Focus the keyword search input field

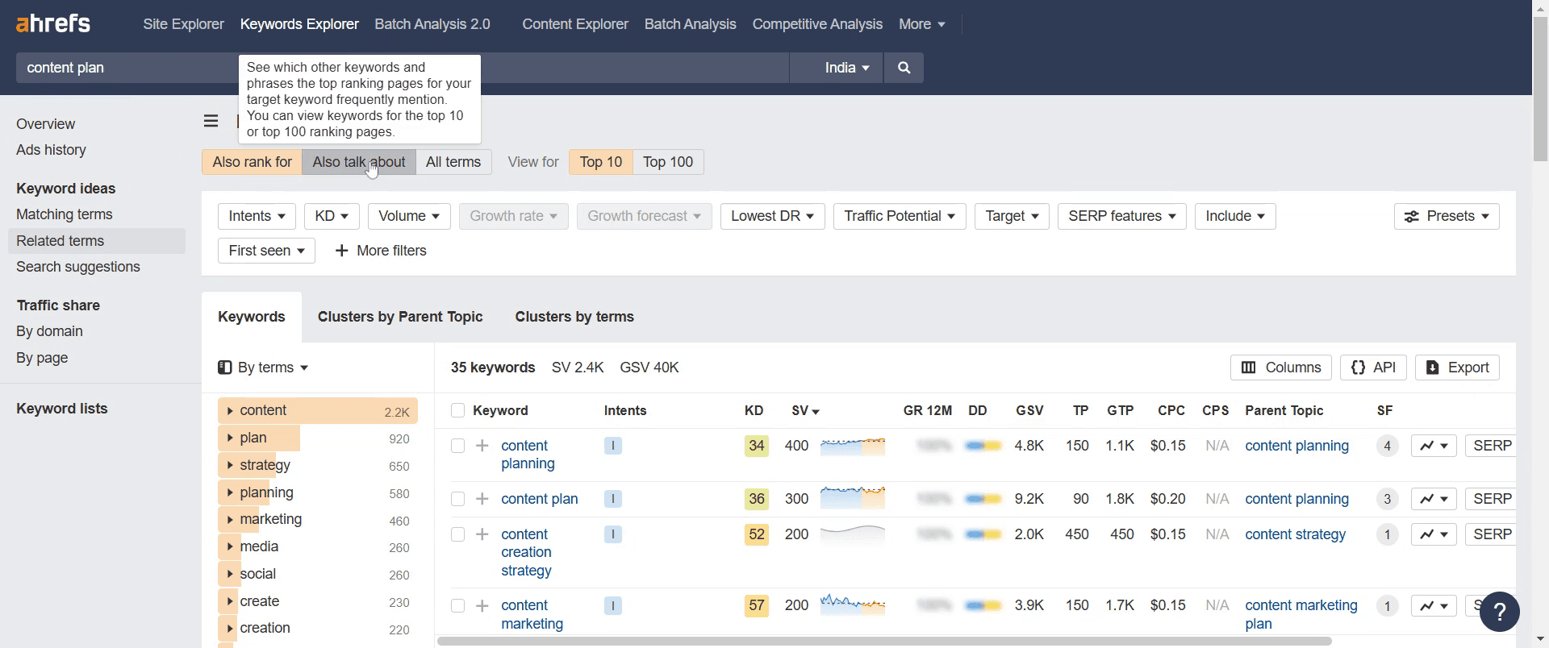tap(402, 68)
